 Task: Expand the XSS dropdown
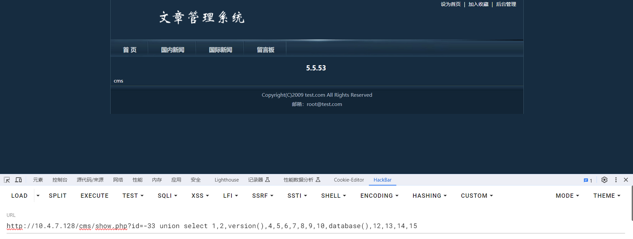coord(200,196)
